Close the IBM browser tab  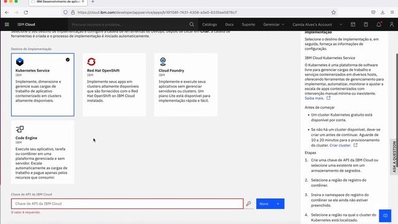(83, 1)
